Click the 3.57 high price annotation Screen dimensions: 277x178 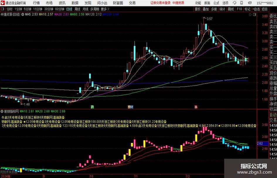pyautogui.click(x=210, y=19)
